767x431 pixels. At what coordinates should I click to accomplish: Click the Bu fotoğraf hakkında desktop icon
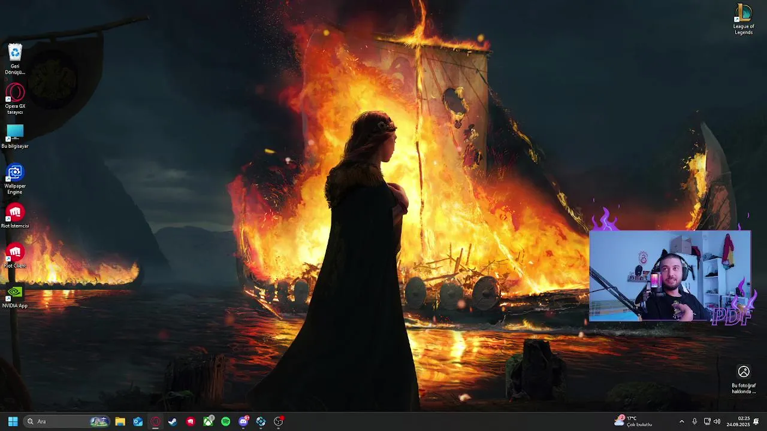pos(744,380)
